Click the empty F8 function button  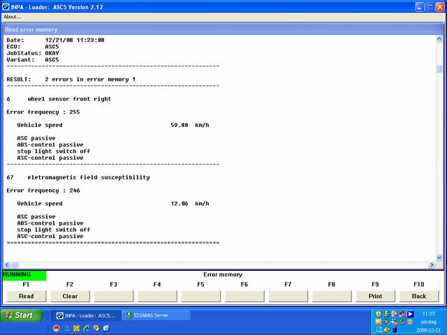(x=331, y=296)
